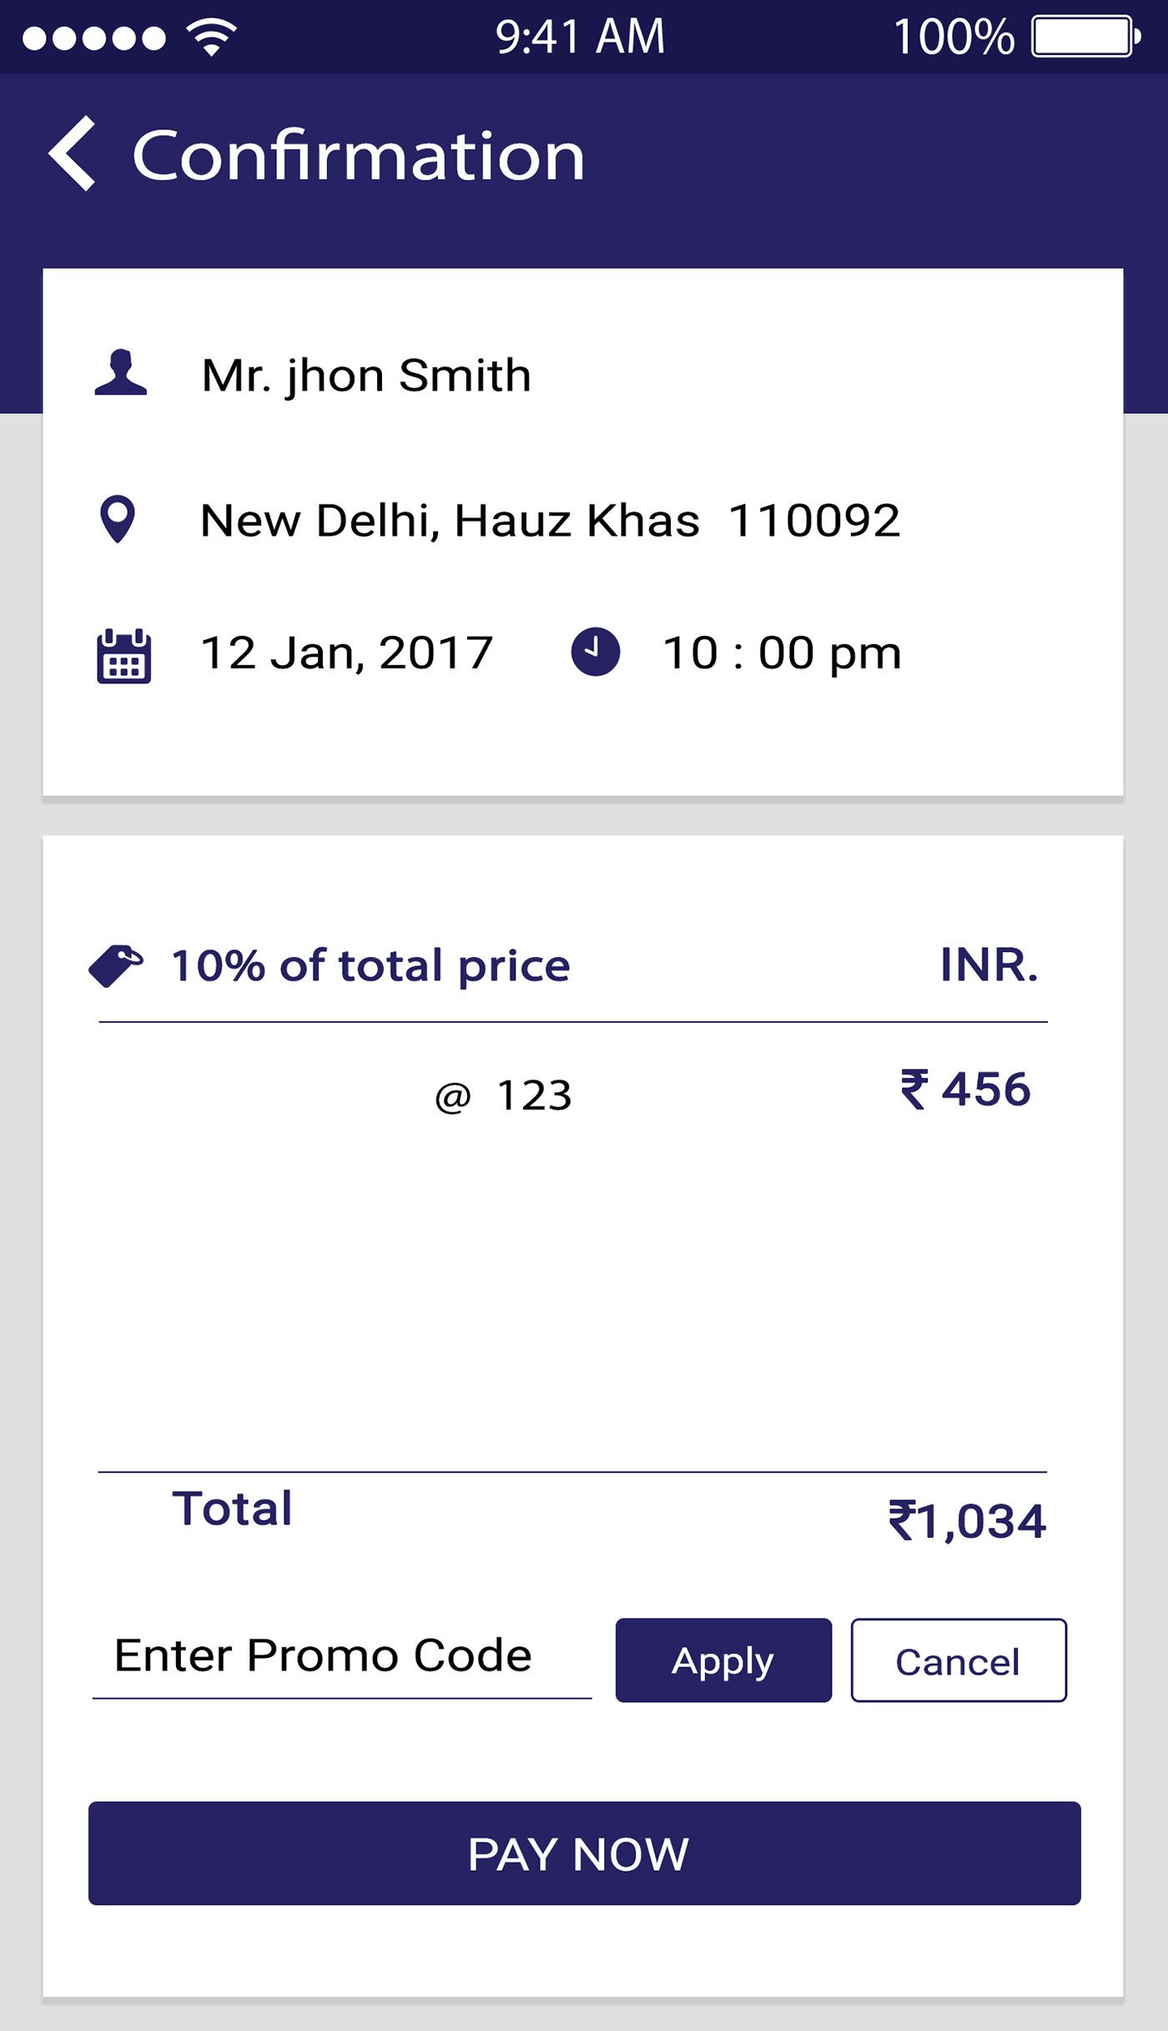Image resolution: width=1168 pixels, height=2031 pixels.
Task: Click the ₹1,034 total amount
Action: point(967,1520)
